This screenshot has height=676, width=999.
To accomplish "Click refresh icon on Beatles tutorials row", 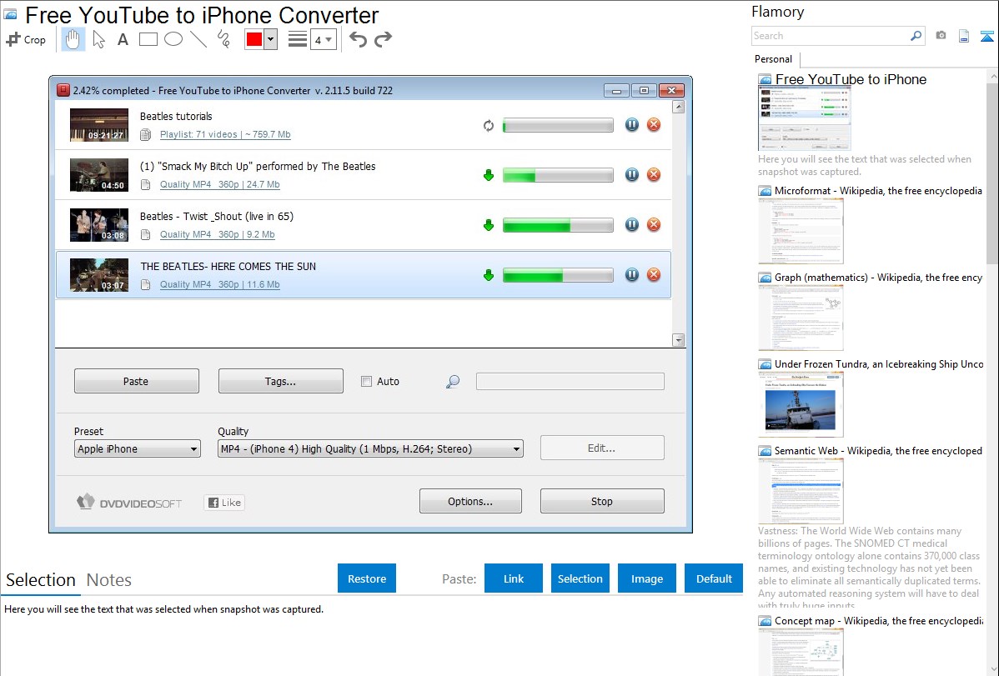I will [x=488, y=126].
